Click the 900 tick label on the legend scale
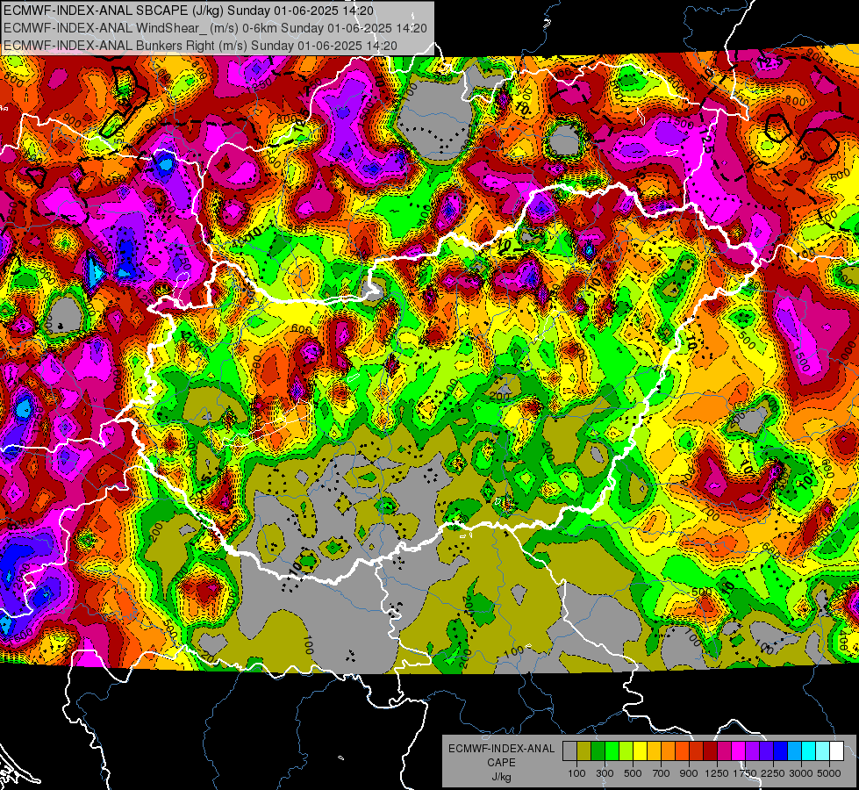 tap(689, 773)
